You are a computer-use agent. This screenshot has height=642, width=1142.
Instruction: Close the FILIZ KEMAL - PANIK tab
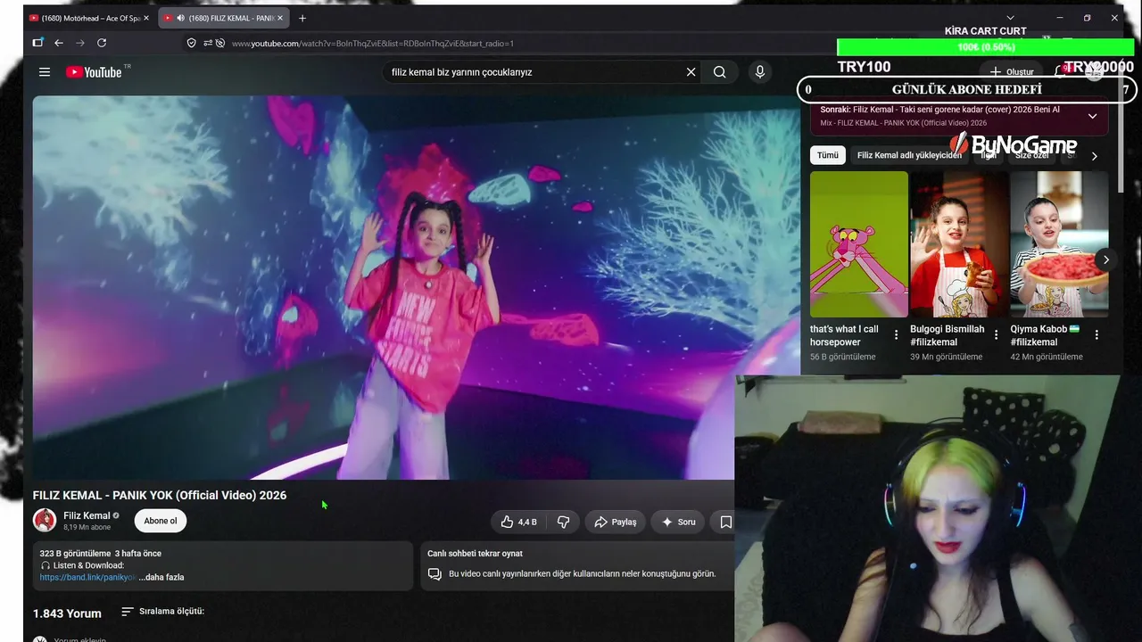[x=280, y=18]
